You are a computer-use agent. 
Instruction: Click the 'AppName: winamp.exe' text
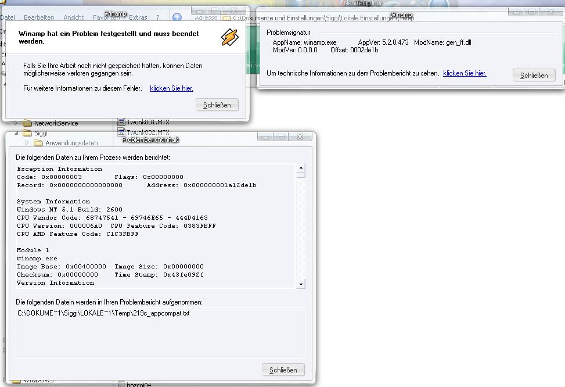click(x=304, y=42)
